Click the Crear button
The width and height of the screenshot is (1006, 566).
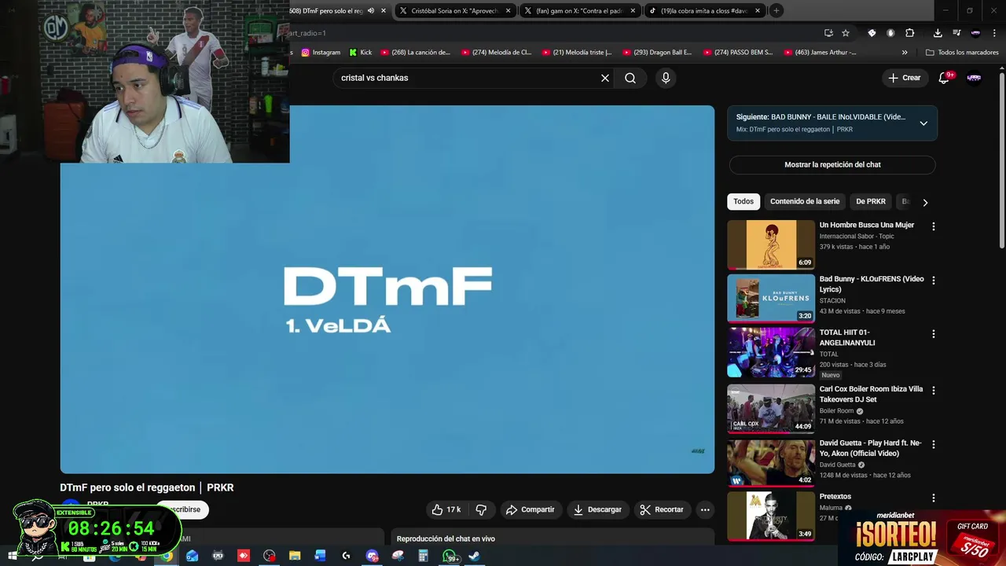pyautogui.click(x=904, y=78)
